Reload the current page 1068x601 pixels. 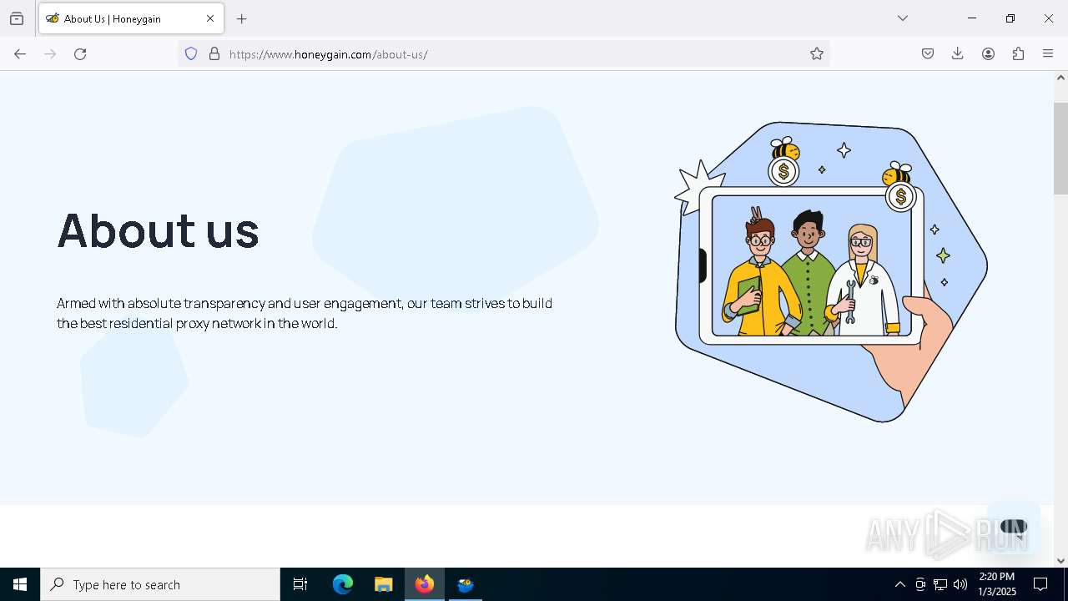tap(80, 53)
